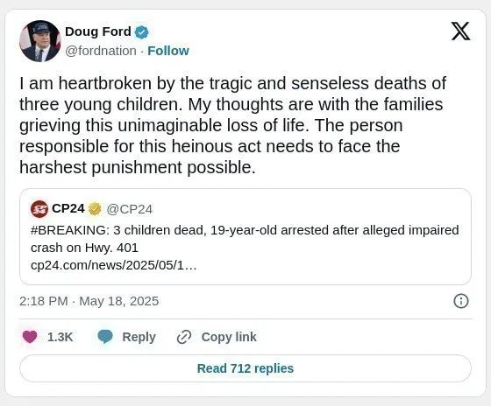Click Doug Ford's profile avatar
The height and width of the screenshot is (406, 491).
(x=40, y=41)
